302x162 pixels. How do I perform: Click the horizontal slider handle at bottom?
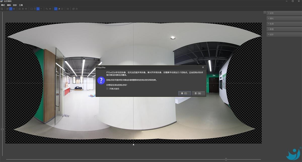[226, 159]
